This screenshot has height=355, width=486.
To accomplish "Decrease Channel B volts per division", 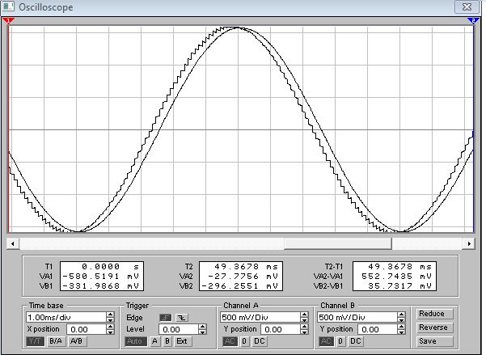I will [x=401, y=319].
